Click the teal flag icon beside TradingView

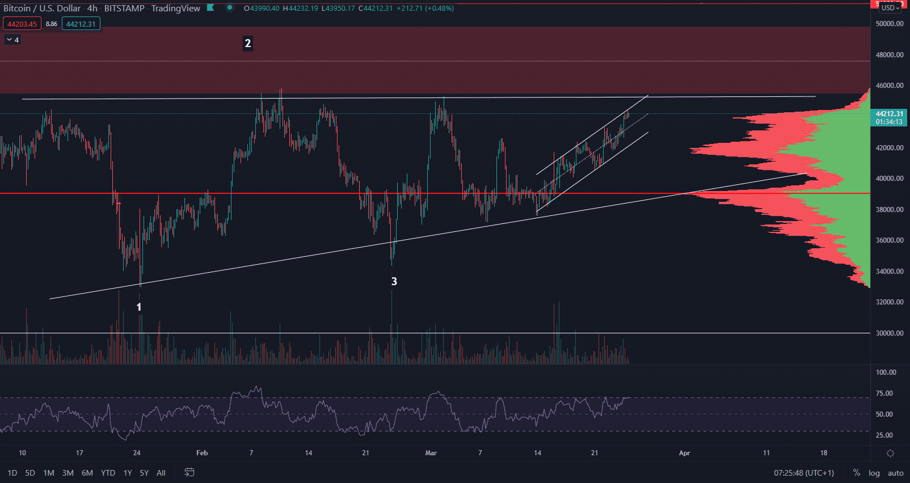pyautogui.click(x=210, y=8)
